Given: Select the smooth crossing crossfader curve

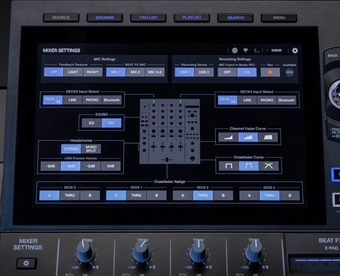Looking at the screenshot, I should tap(268, 166).
